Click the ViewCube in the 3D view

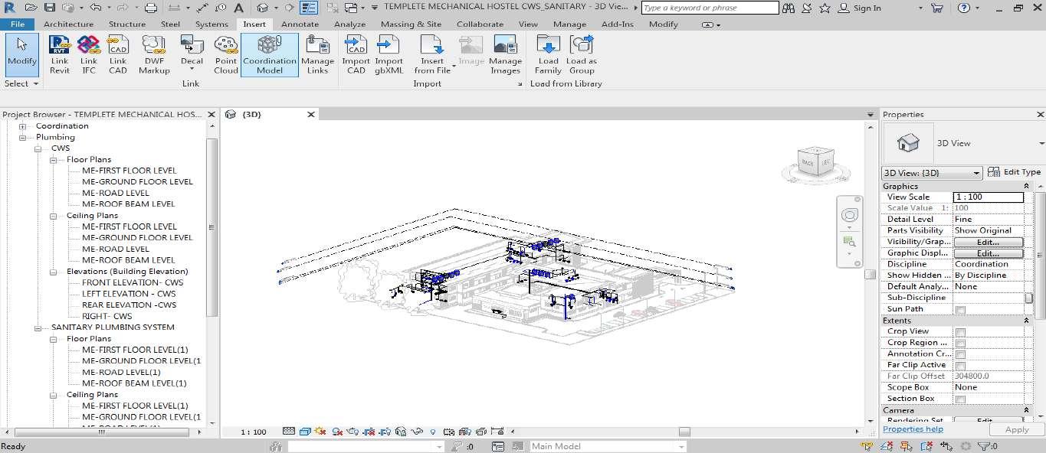point(815,162)
